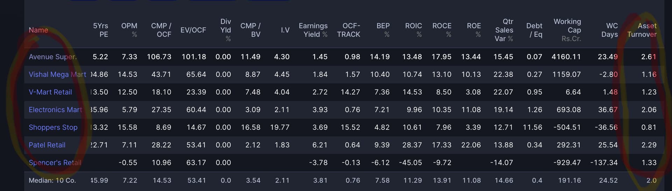Click the Spencer's Retail link
Screen dimensions: 672x191
(x=55, y=163)
